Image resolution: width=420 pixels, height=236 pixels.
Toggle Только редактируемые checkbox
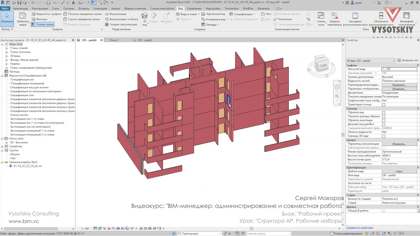tap(332, 233)
